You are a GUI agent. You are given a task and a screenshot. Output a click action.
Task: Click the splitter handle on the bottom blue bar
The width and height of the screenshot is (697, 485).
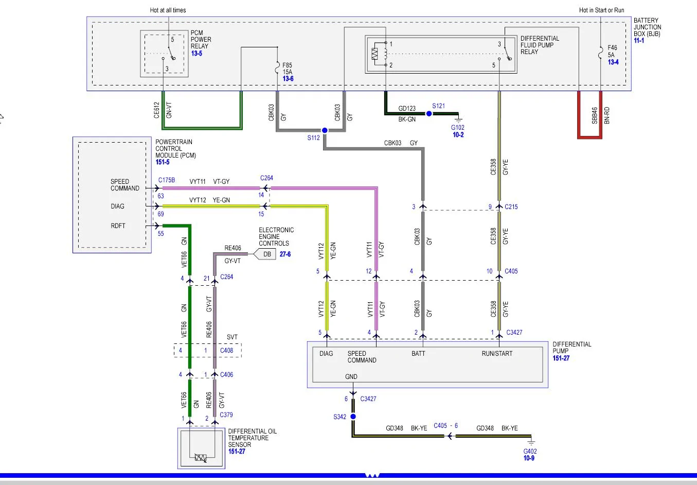372,475
